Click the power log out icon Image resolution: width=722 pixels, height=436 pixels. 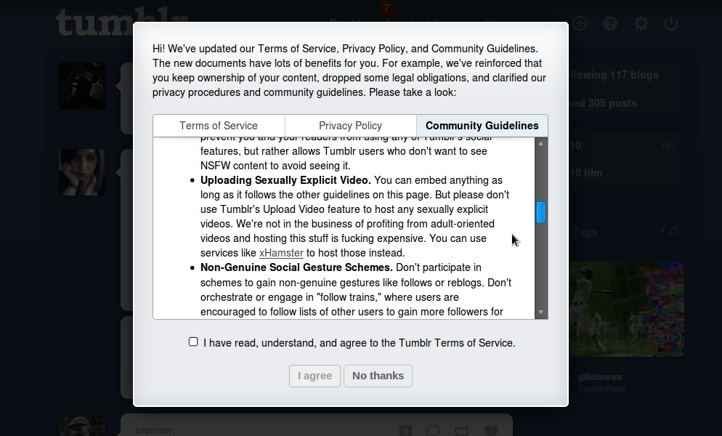671,23
